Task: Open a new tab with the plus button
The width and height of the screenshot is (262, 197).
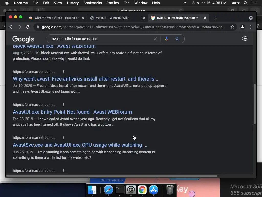Action: 215,18
